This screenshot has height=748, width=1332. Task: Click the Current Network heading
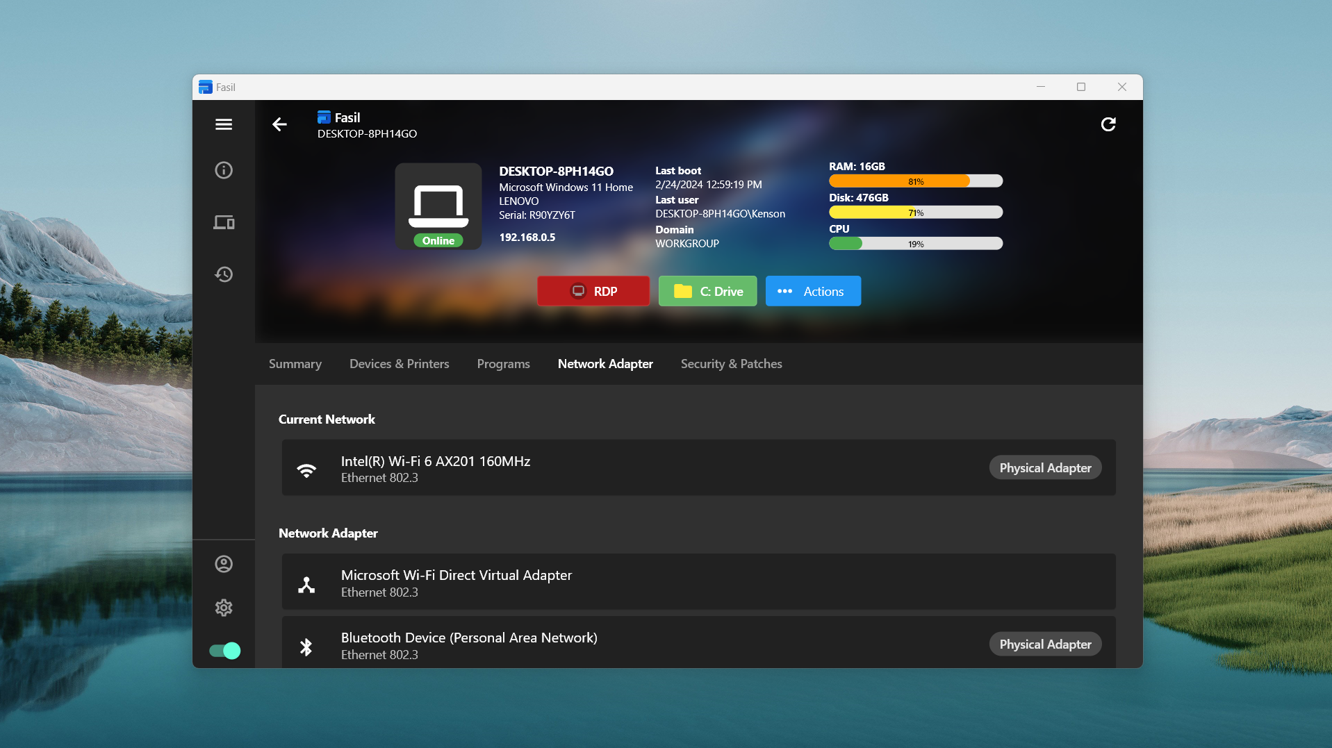click(327, 419)
